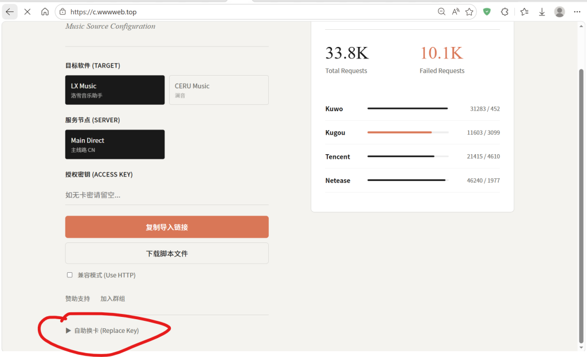This screenshot has width=587, height=357.
Task: Open the 加入群组 link
Action: [113, 299]
